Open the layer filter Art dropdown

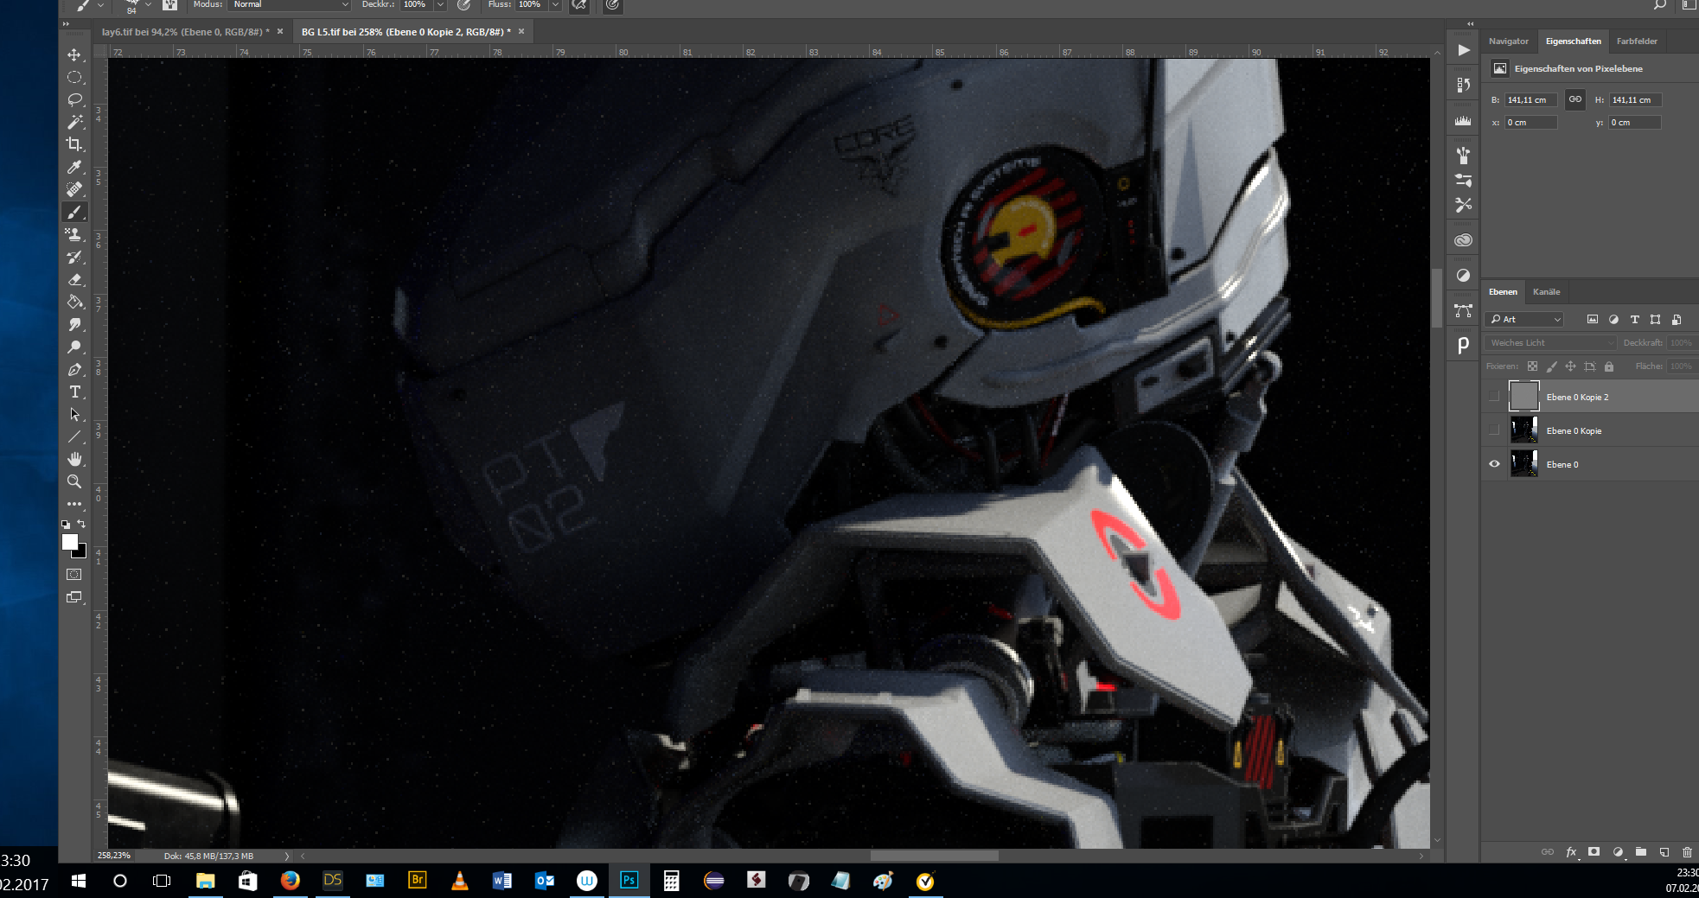(x=1525, y=320)
